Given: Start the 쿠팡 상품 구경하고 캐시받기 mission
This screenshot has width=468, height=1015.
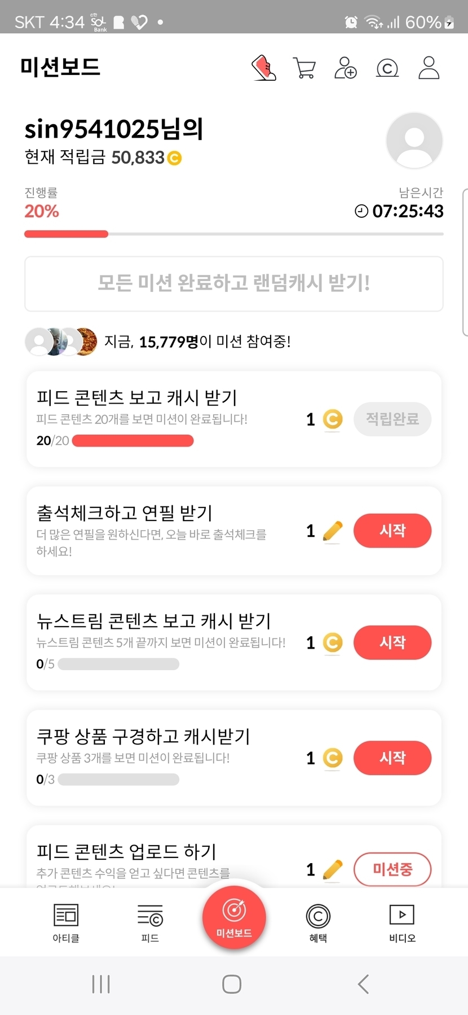Looking at the screenshot, I should pos(392,758).
